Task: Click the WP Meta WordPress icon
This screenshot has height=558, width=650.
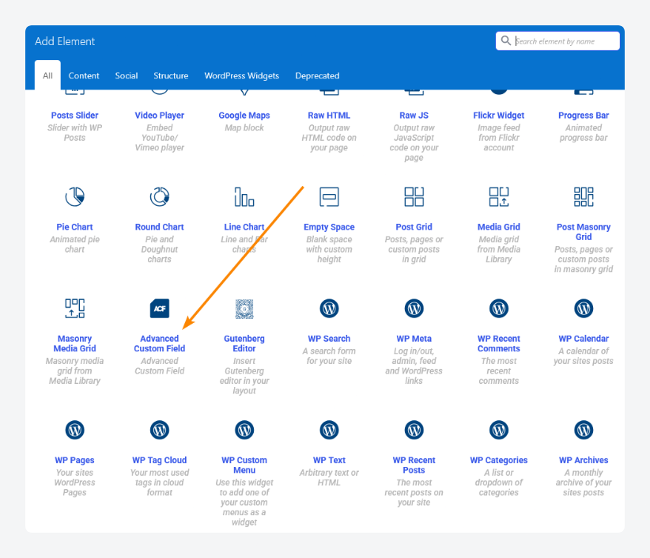Action: pos(414,308)
